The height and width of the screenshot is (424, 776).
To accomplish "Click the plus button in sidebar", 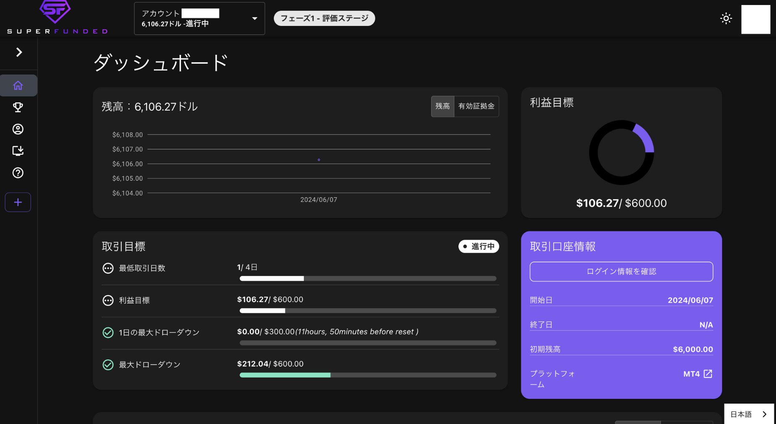I will pyautogui.click(x=18, y=202).
